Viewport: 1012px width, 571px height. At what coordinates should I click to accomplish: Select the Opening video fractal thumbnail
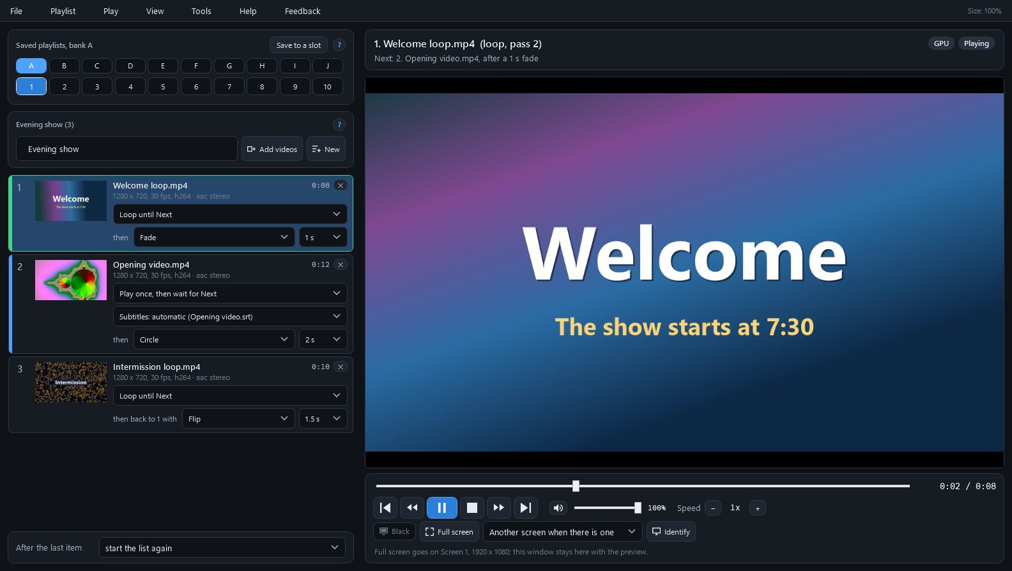point(71,280)
